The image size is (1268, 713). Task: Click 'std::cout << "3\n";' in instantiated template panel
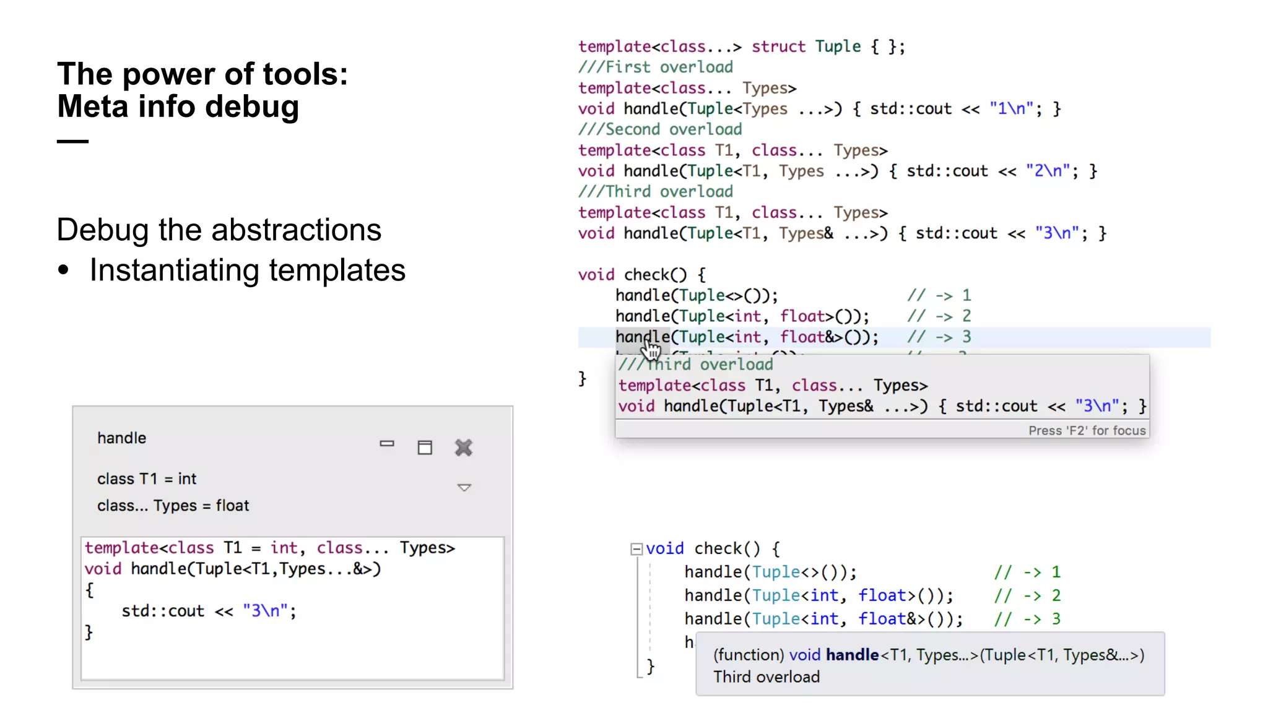pos(209,611)
